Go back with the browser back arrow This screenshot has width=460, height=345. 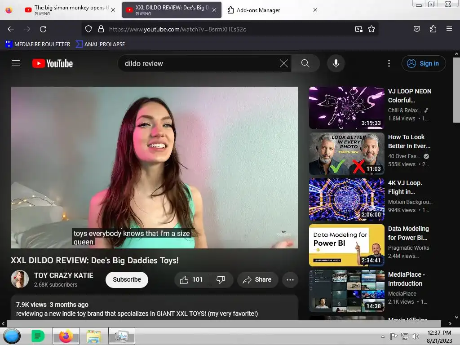click(11, 29)
